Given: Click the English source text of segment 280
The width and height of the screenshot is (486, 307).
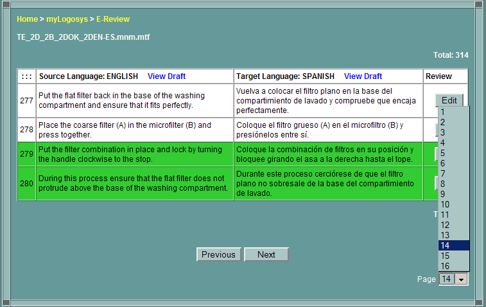Looking at the screenshot, I should [x=133, y=183].
